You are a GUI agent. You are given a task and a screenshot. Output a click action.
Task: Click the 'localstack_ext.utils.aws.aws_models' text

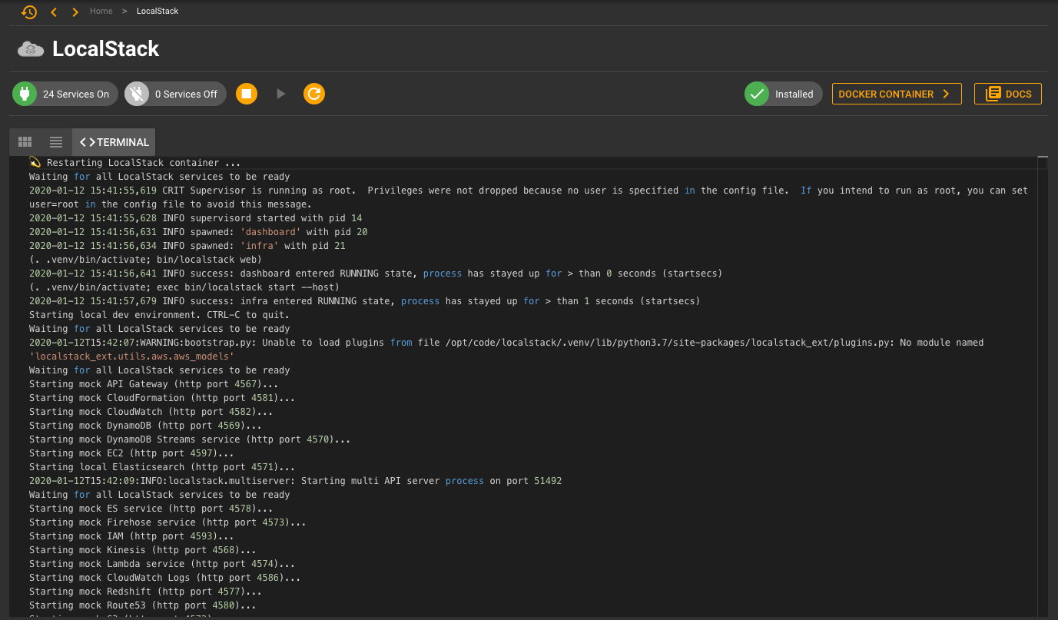click(131, 356)
